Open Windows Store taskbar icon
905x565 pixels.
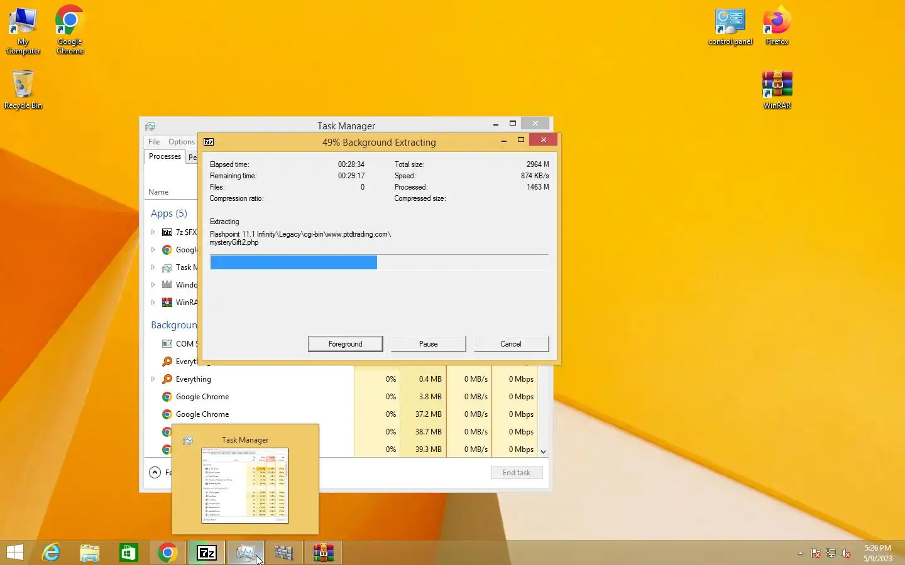[x=129, y=552]
